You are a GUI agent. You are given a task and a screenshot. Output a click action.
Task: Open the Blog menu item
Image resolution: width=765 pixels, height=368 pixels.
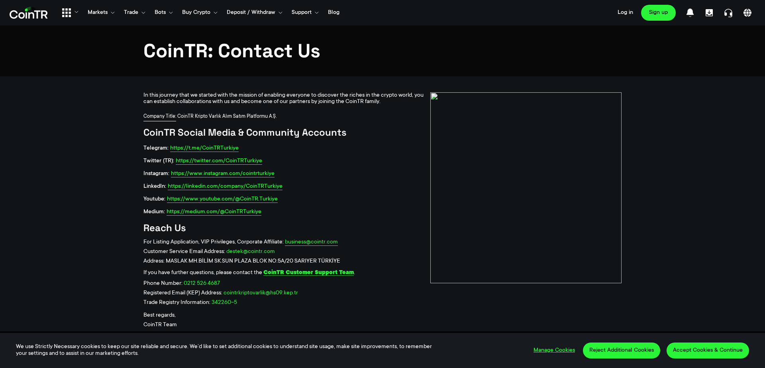point(333,12)
